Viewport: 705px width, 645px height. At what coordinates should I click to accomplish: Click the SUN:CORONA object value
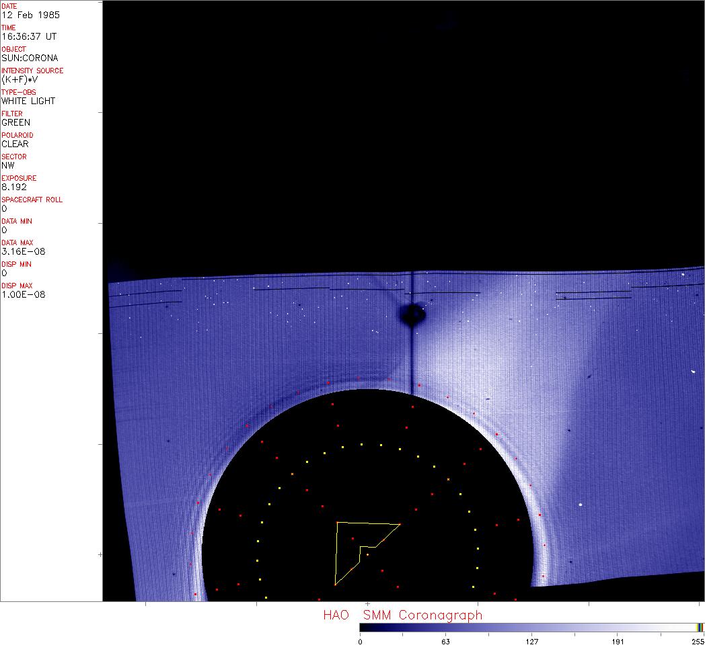click(x=30, y=58)
